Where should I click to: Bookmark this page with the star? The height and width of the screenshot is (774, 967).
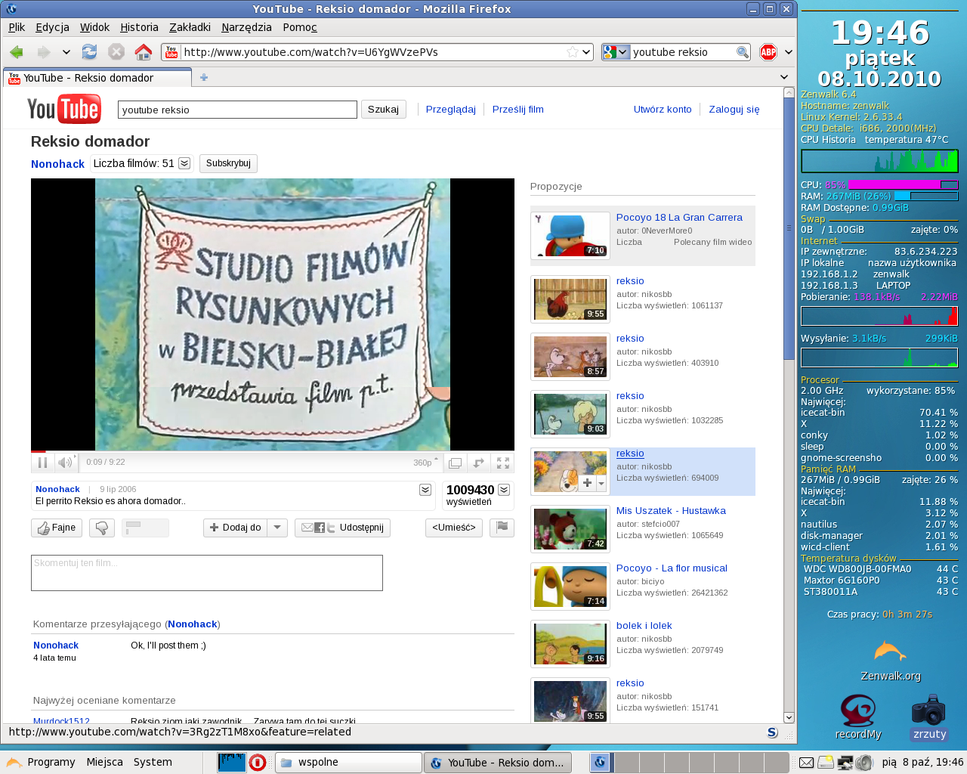coord(573,52)
